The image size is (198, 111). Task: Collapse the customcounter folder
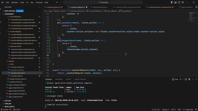(x=15, y=46)
